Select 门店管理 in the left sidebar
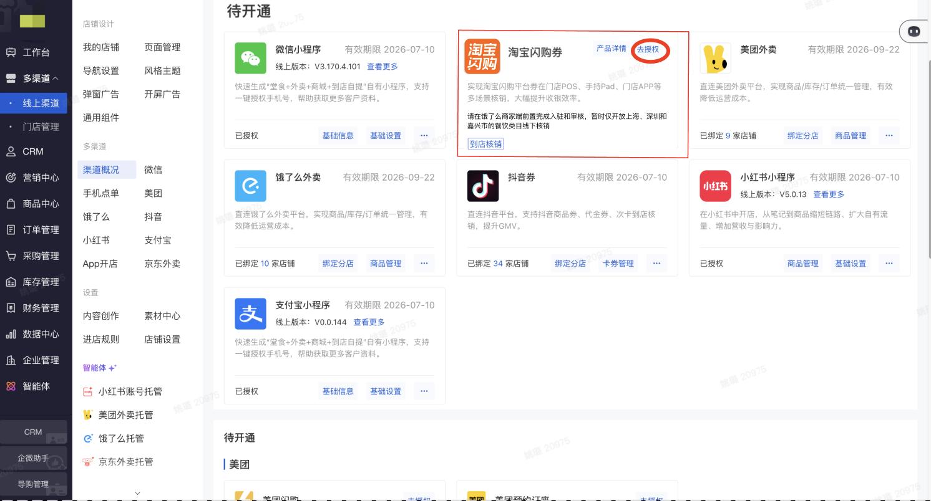This screenshot has height=501, width=931. point(41,126)
